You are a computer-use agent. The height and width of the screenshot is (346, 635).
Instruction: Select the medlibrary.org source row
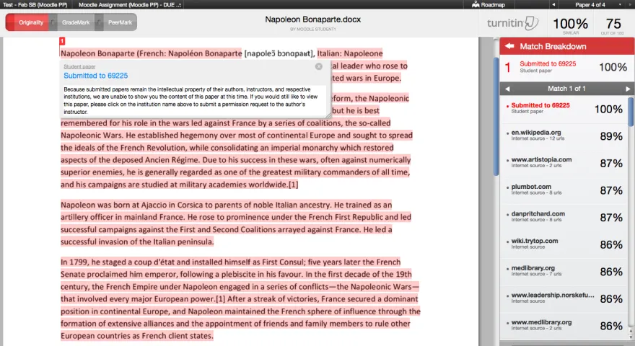point(564,271)
